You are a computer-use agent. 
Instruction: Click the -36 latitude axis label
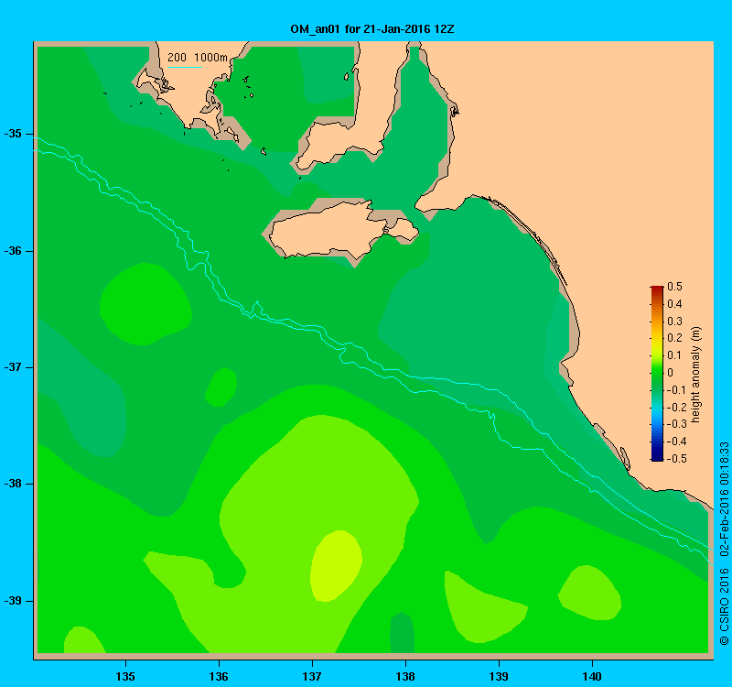[13, 251]
